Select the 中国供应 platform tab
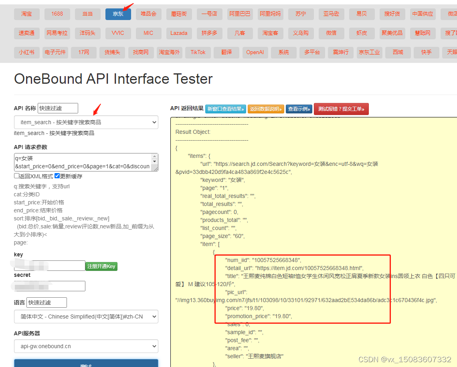The width and height of the screenshot is (457, 367). [423, 14]
